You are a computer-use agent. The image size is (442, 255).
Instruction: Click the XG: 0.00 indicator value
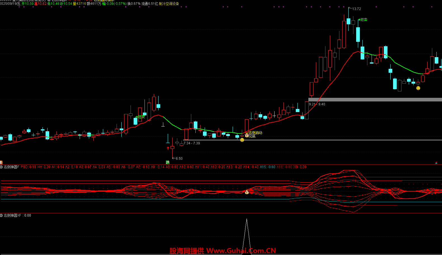pyautogui.click(x=300, y=167)
